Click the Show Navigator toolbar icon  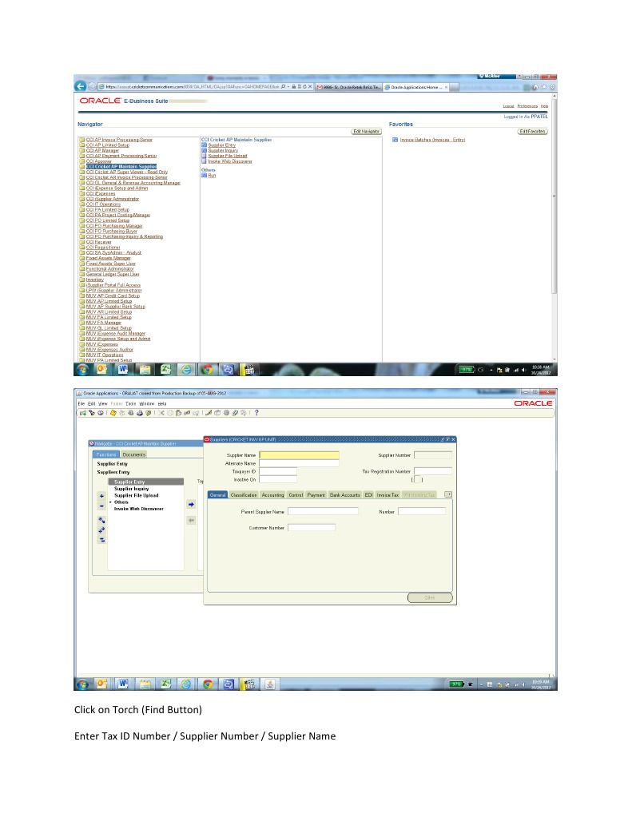pos(101,413)
